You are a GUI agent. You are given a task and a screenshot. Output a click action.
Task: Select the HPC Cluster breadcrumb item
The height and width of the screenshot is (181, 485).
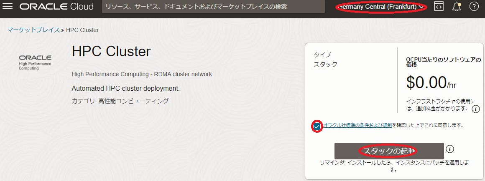click(82, 30)
